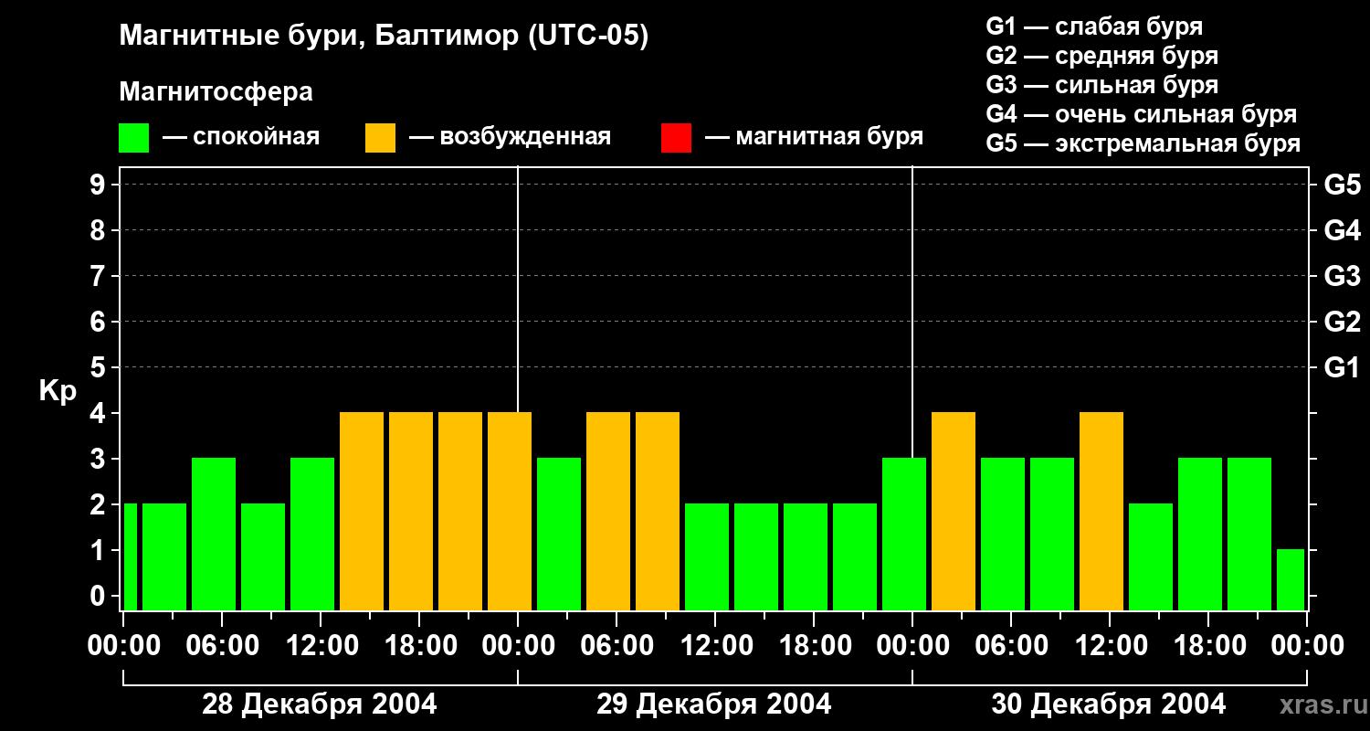
Task: Select the '29 Декабря 2004' date label
Action: 713,705
